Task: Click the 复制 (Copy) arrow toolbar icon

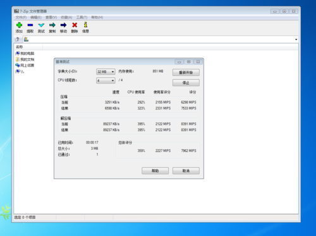Action: [x=52, y=25]
